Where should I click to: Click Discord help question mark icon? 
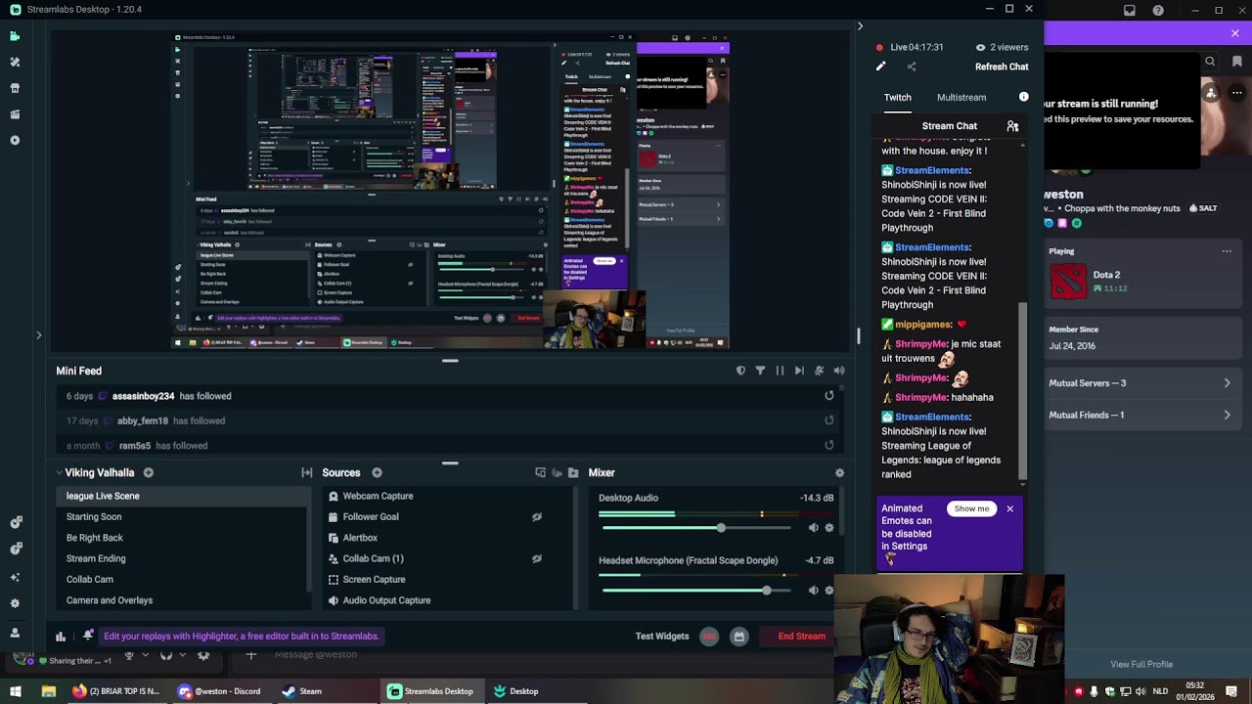pos(1158,11)
